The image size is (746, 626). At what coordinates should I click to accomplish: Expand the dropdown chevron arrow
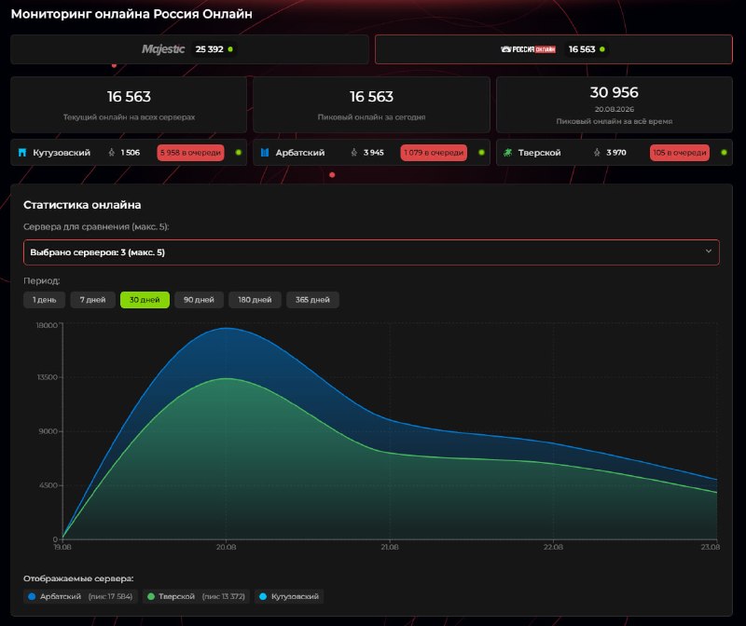click(x=709, y=252)
